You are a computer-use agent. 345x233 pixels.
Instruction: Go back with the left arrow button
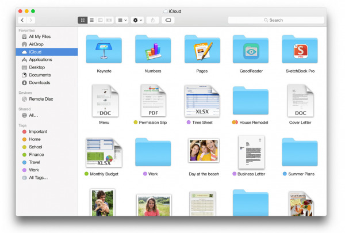click(x=22, y=20)
